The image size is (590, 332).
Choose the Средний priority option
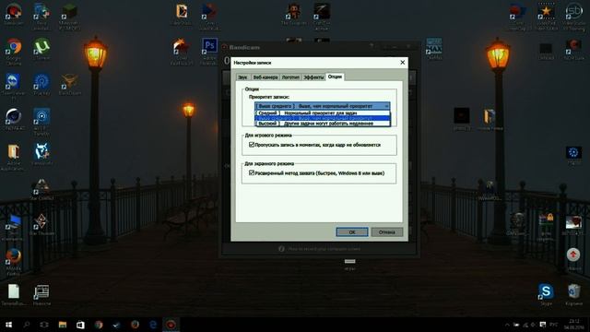pyautogui.click(x=323, y=113)
